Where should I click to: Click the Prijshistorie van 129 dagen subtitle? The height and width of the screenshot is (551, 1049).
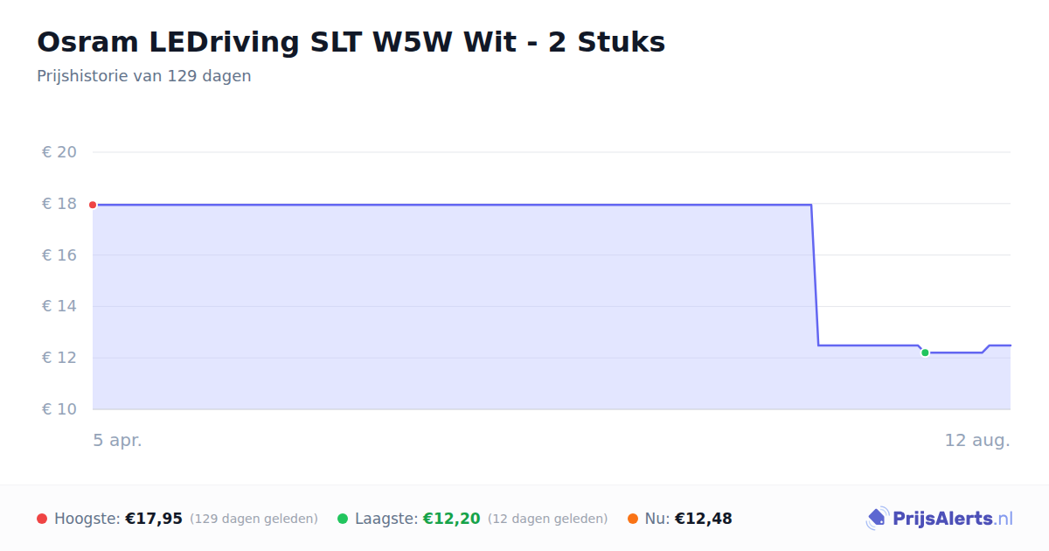pos(144,76)
